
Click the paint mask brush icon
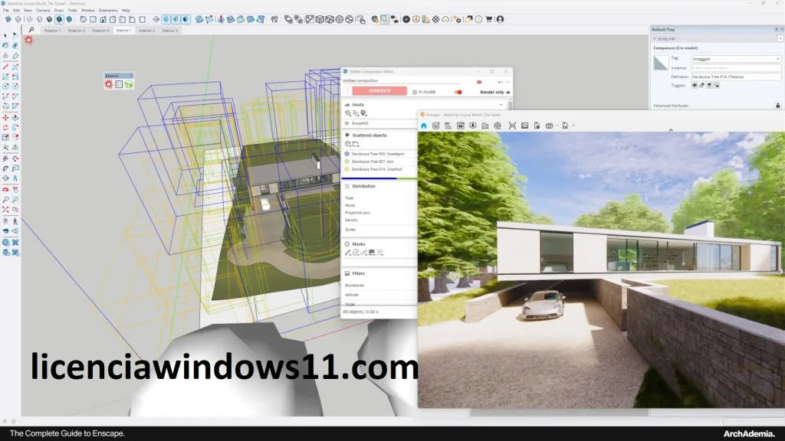click(348, 253)
